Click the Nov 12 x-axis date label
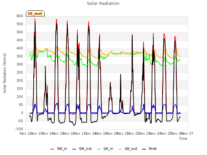The width and height of the screenshot is (207, 155). coord(25,133)
